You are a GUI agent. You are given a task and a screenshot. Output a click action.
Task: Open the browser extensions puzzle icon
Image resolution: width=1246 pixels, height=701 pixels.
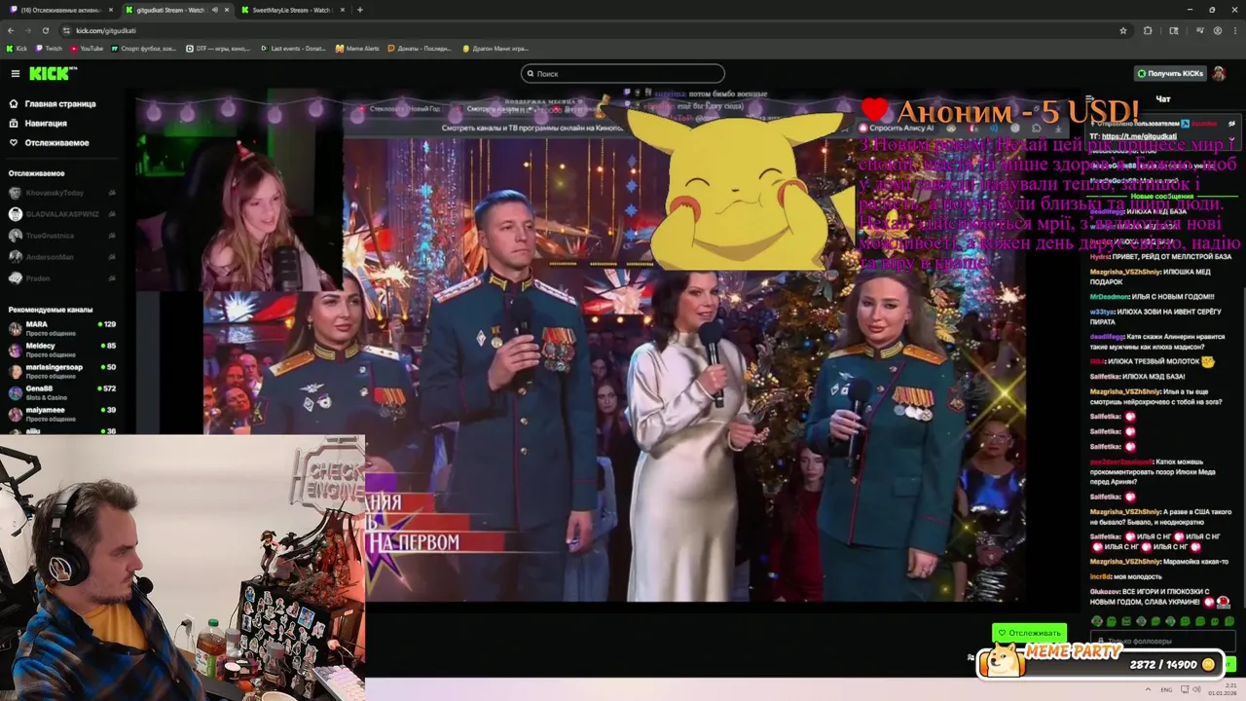coord(1148,30)
